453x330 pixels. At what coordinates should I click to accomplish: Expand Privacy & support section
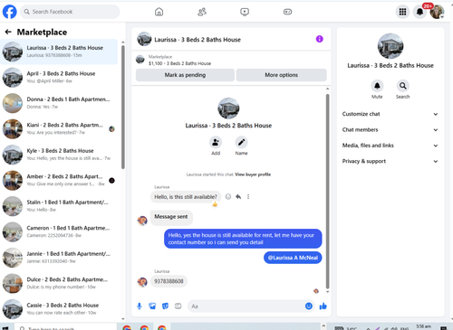click(390, 161)
